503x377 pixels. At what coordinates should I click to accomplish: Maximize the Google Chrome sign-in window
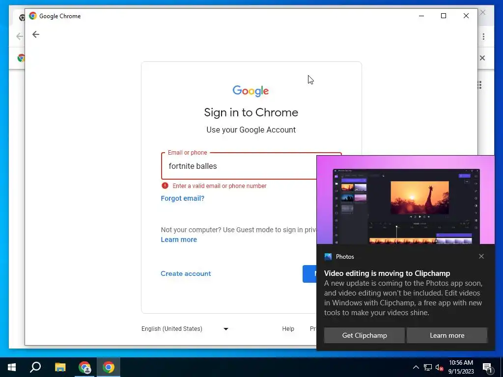pyautogui.click(x=444, y=16)
